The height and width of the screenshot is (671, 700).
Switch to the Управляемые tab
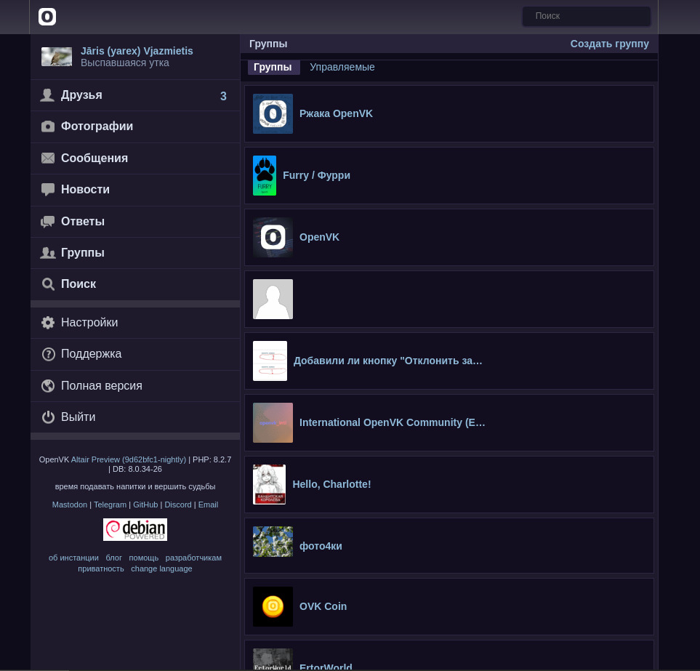[342, 68]
